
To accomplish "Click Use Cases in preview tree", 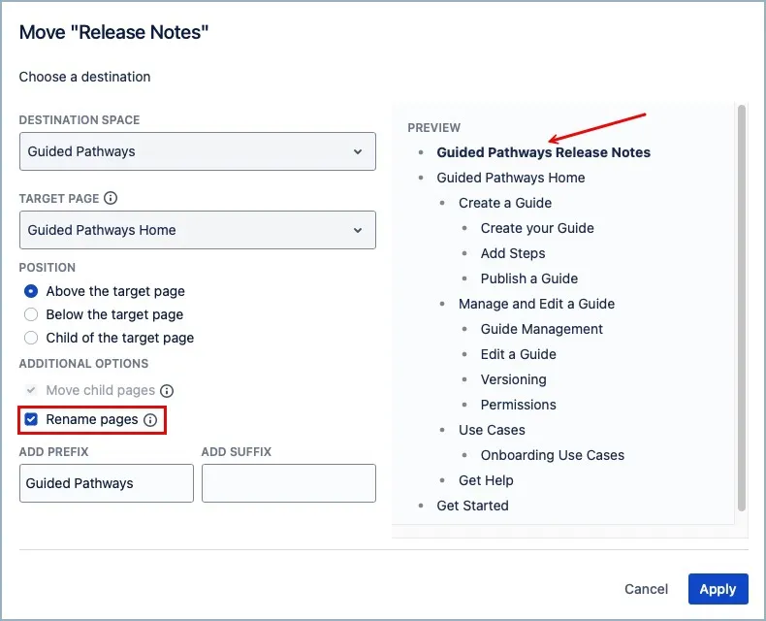I will [492, 430].
